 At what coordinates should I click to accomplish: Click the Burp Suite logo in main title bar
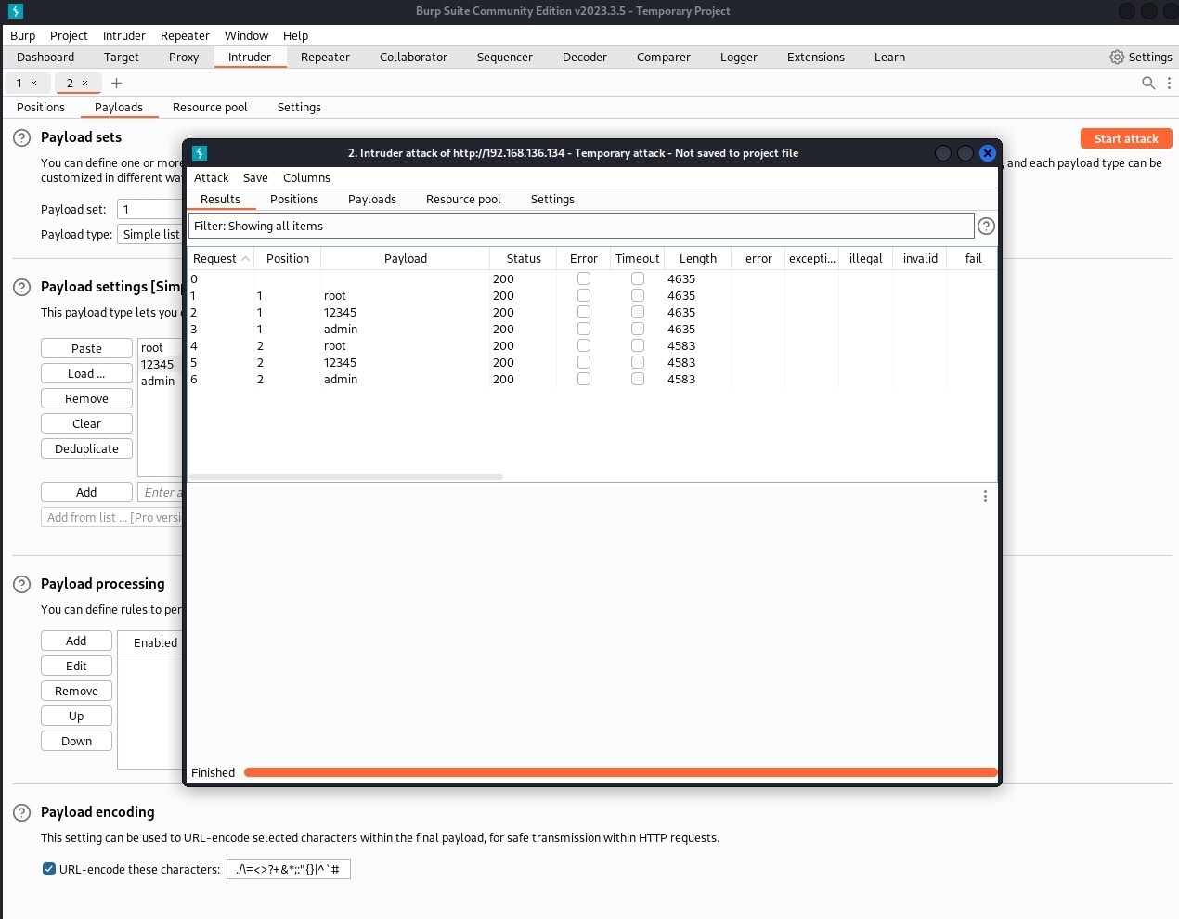point(15,11)
